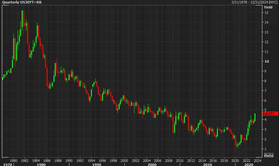Click the 1994 year tick label
Viewport: 279px width, 166px height.
click(x=91, y=161)
